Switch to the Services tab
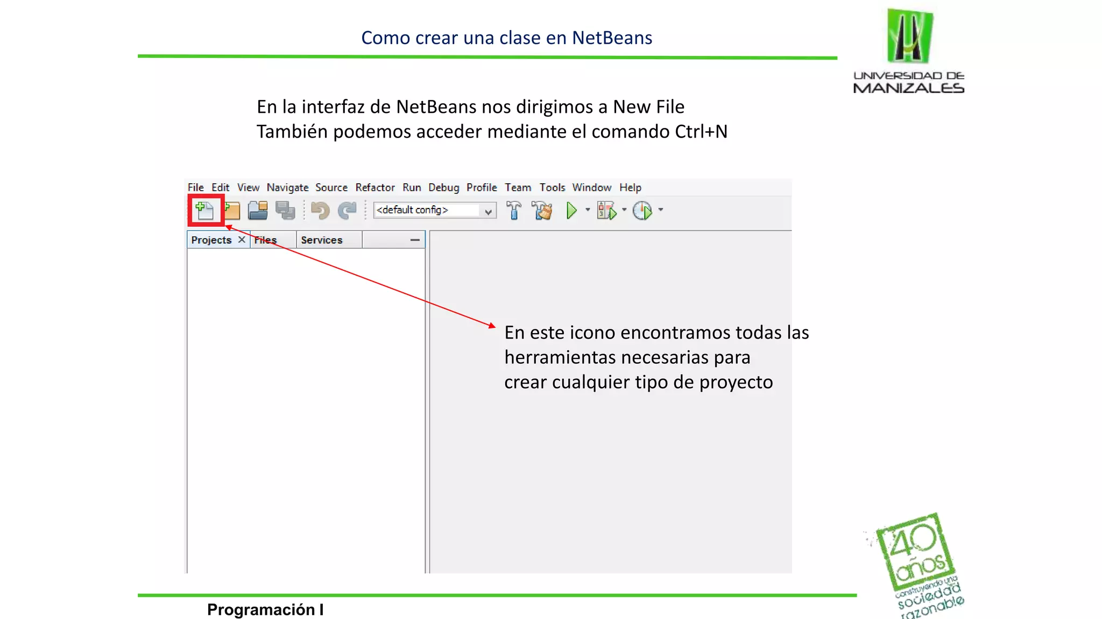 tap(322, 240)
